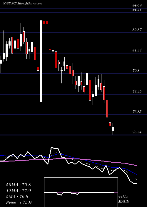Click the 78.35 price level label
The height and width of the screenshot is (207, 147).
(x=137, y=91)
